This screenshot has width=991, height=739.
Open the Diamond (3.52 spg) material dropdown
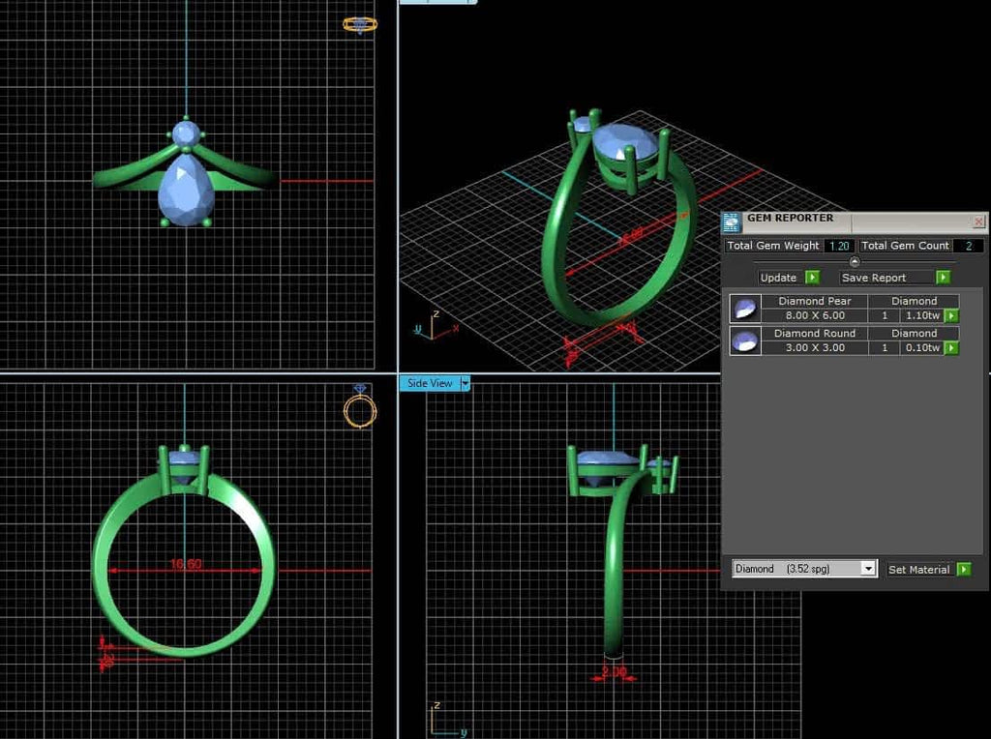(x=868, y=569)
